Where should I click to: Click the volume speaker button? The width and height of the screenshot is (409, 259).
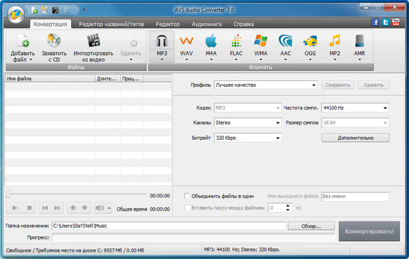(x=100, y=208)
